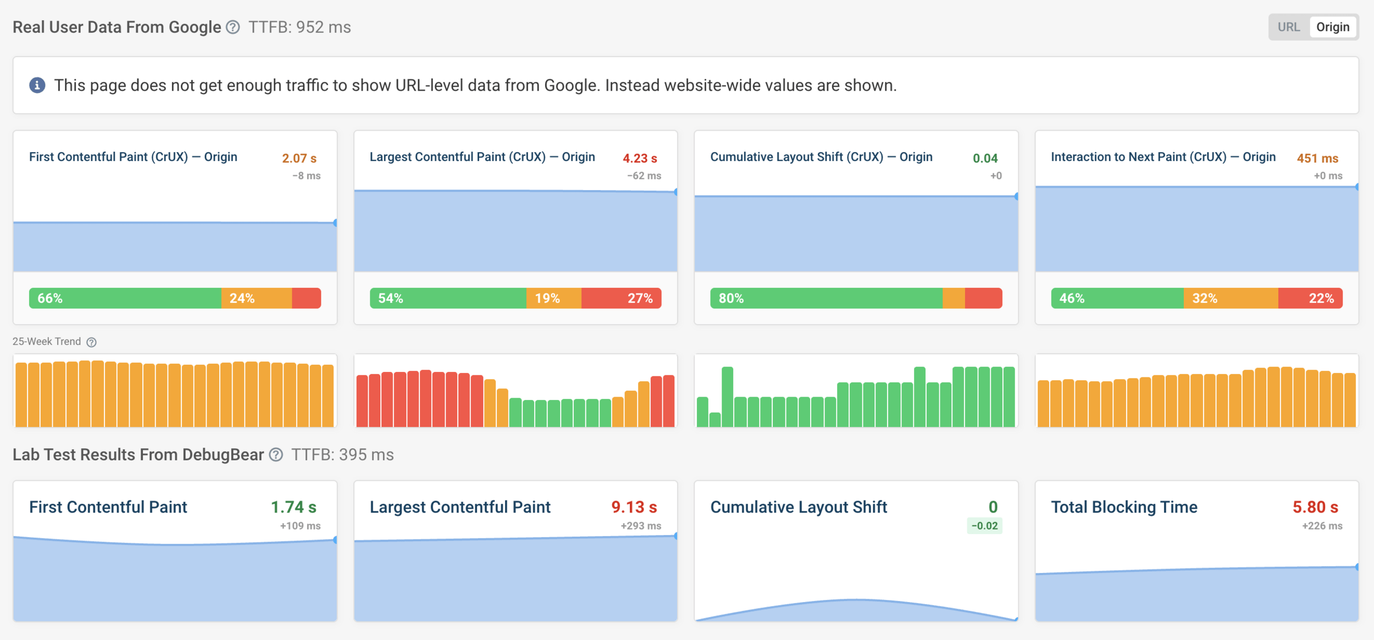Switch to URL data view

click(1288, 27)
